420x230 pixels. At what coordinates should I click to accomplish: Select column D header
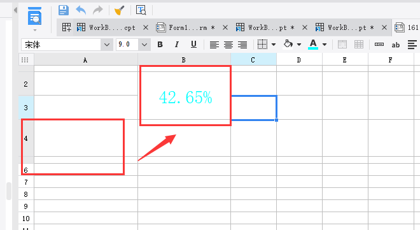click(299, 60)
